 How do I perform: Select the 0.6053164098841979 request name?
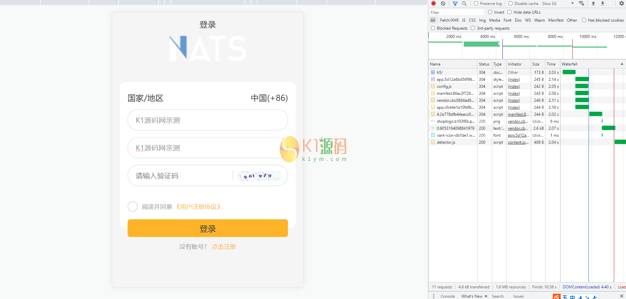tap(456, 128)
